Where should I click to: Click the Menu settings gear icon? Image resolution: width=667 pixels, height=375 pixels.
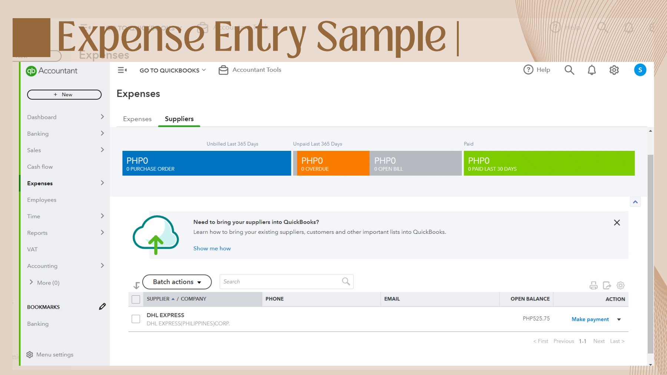coord(30,355)
